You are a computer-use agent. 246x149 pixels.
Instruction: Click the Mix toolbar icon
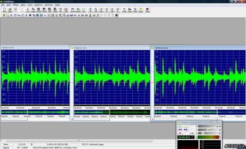[50, 10]
